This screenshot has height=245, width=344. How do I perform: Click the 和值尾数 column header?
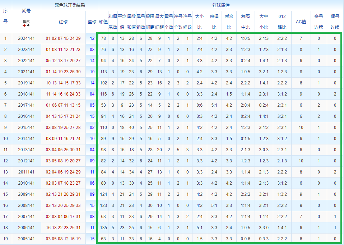113,22
